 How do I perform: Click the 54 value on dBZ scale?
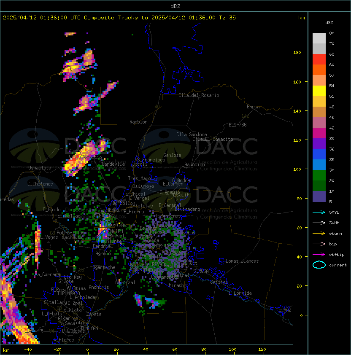[332, 86]
